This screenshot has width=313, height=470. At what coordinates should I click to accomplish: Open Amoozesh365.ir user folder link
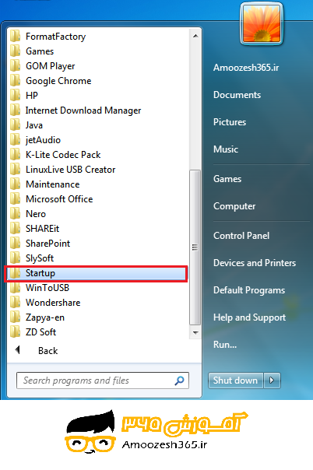(x=246, y=68)
